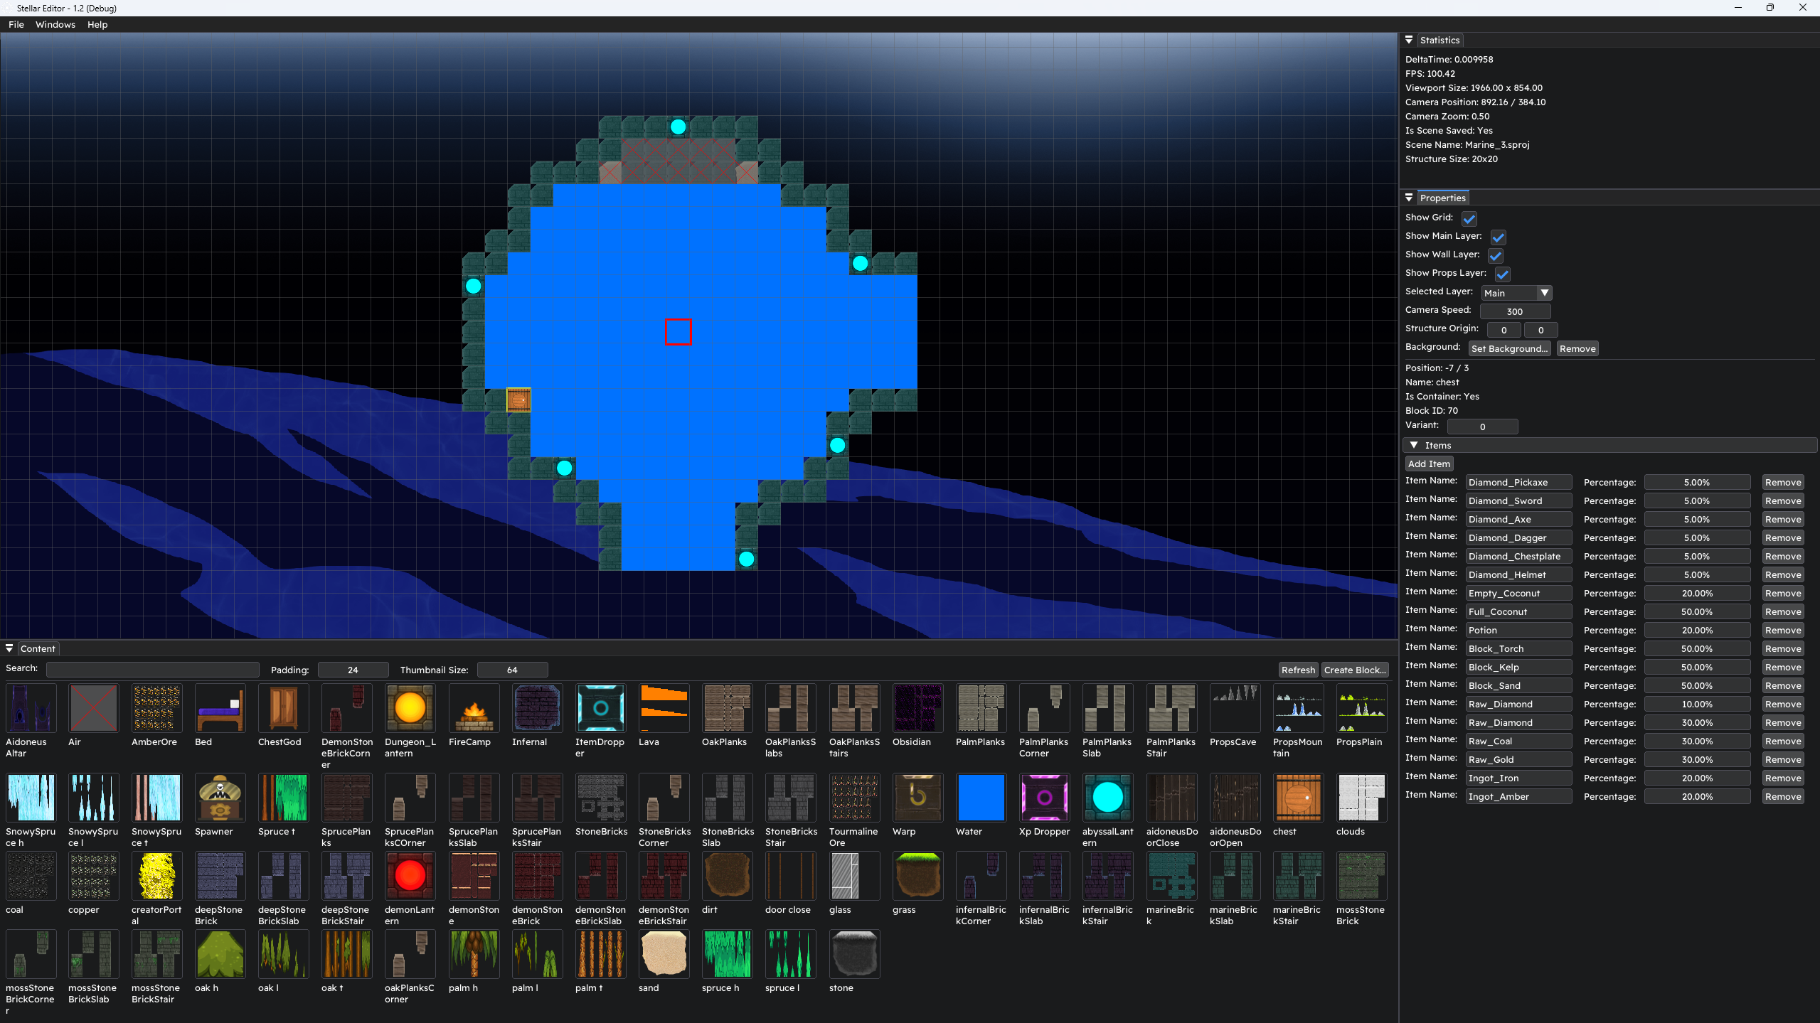Collapse the Items section
This screenshot has height=1023, width=1820.
point(1414,445)
